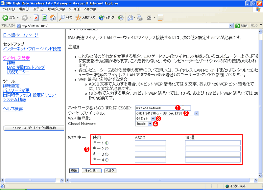Screen dimensions: 263x190
Task: Open the システム情報 link
Action: click(14, 100)
